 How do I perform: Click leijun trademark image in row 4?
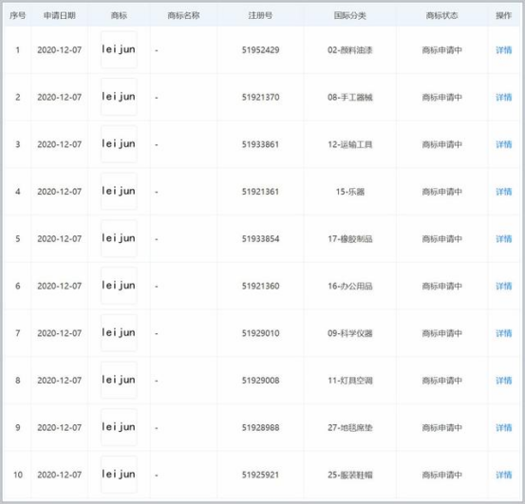coord(119,192)
